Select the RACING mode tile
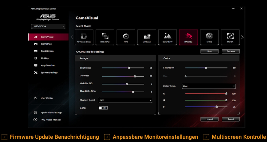This screenshot has width=267, height=142. (188, 37)
